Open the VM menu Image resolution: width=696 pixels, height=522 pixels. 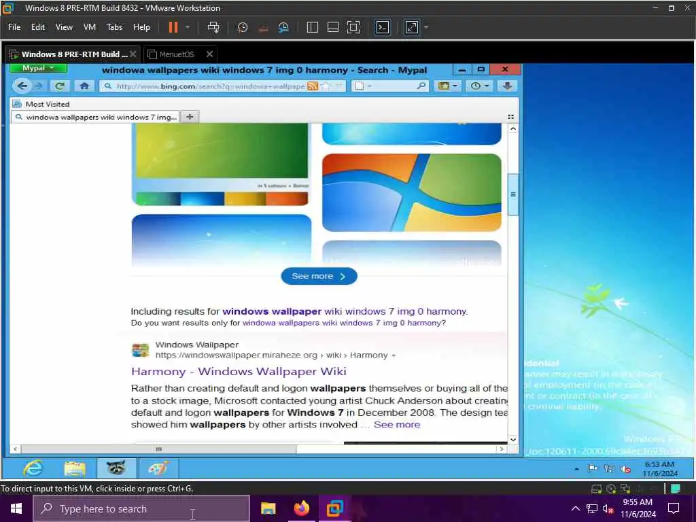90,27
